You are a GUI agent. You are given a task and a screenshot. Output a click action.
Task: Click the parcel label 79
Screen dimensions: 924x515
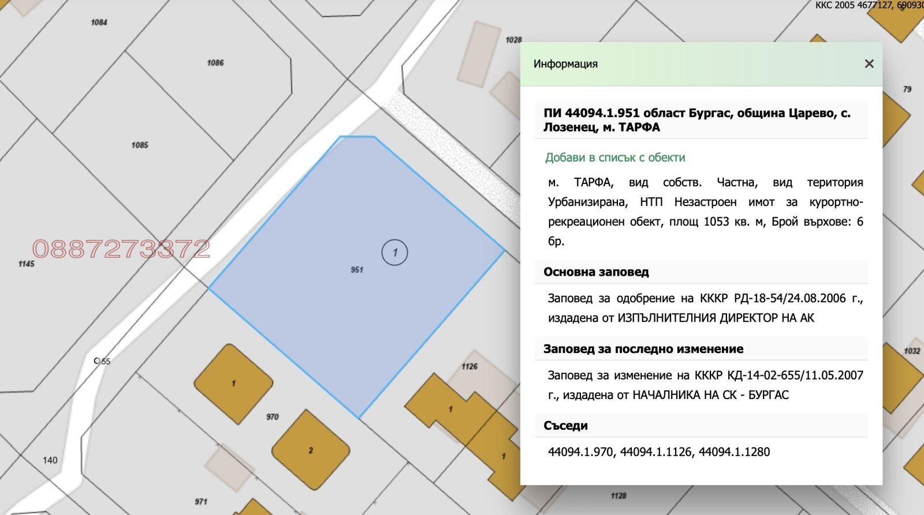point(907,89)
